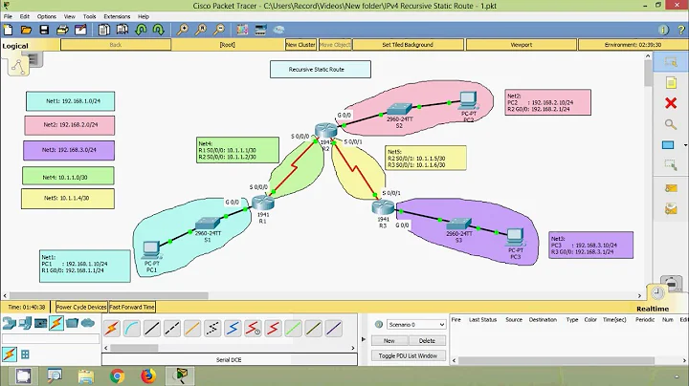Click switch S1 in the cyan network

click(207, 224)
